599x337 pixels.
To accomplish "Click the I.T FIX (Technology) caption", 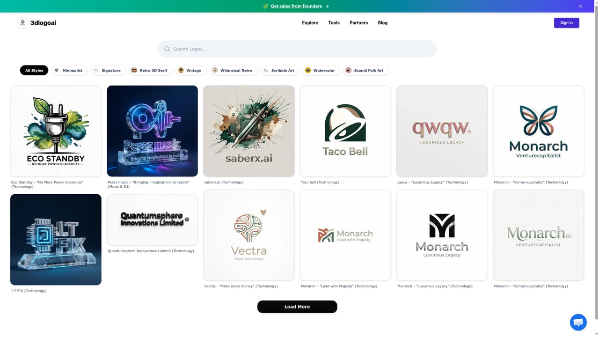I will coord(29,291).
